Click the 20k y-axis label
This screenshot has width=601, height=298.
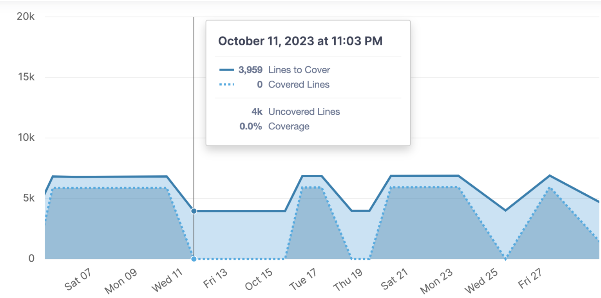(x=25, y=17)
